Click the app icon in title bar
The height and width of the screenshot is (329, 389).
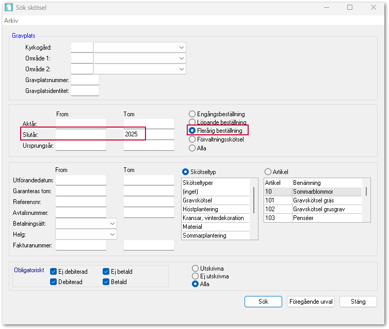point(8,8)
